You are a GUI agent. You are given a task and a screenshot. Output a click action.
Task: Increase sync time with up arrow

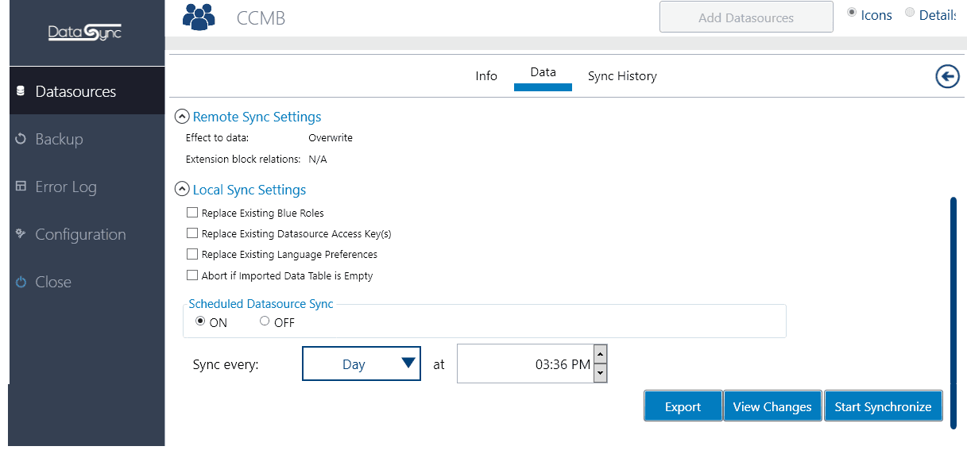(x=601, y=354)
